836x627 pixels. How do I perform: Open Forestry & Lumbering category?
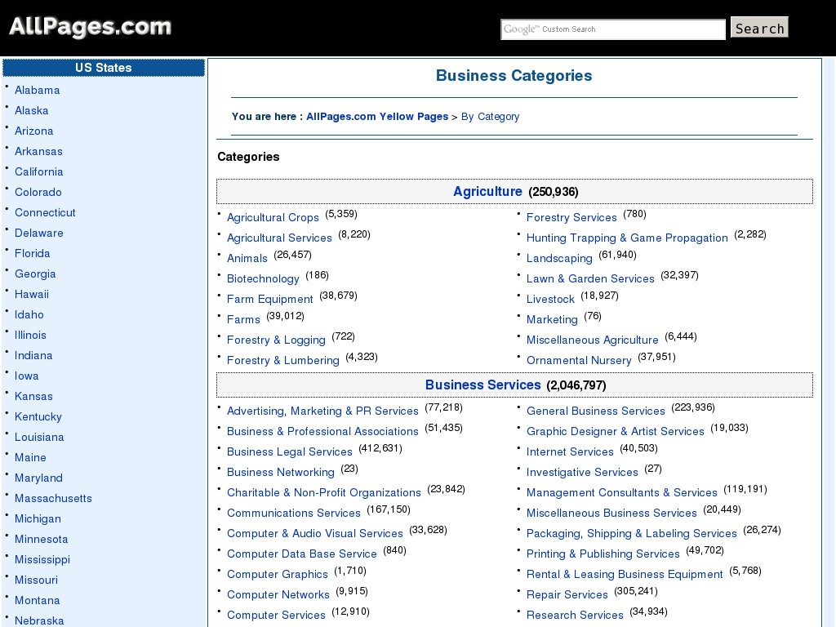(283, 360)
